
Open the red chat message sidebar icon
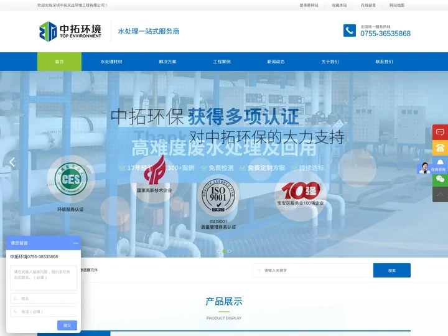coord(440,132)
